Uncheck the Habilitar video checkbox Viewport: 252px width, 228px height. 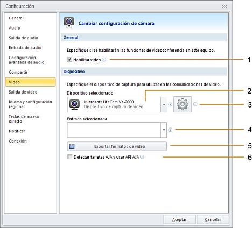pyautogui.click(x=69, y=60)
